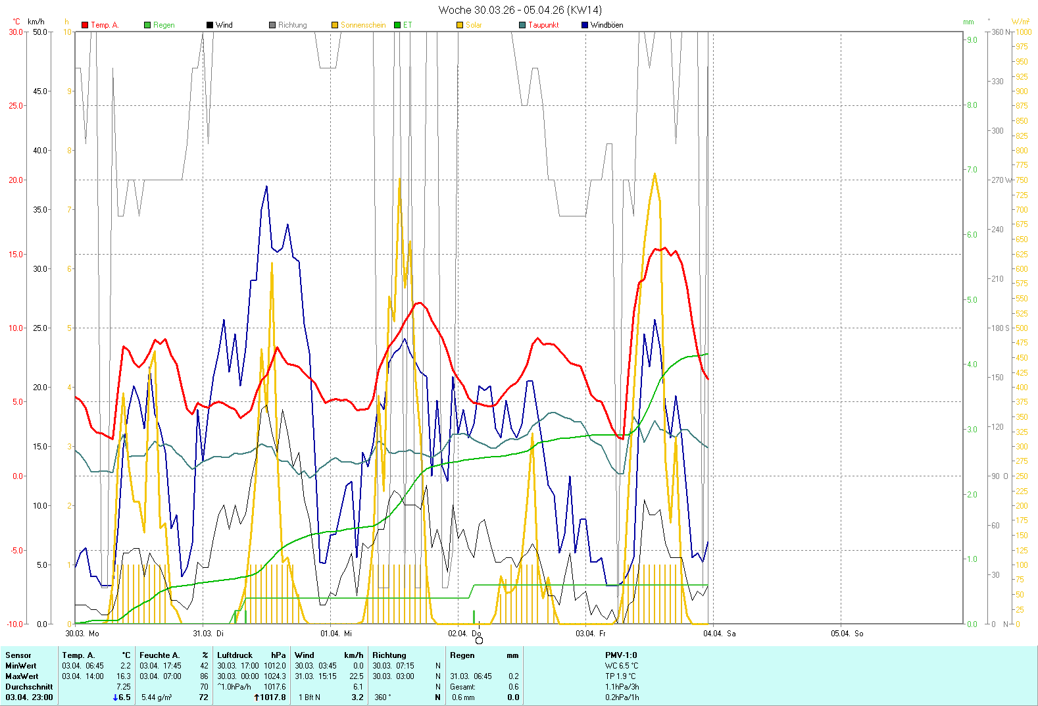Click the Luftdruck column header
The width and height of the screenshot is (1038, 706).
235,655
